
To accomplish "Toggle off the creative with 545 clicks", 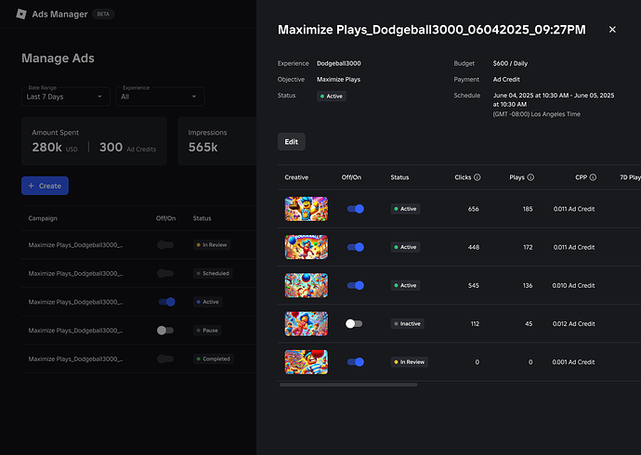I will 355,285.
